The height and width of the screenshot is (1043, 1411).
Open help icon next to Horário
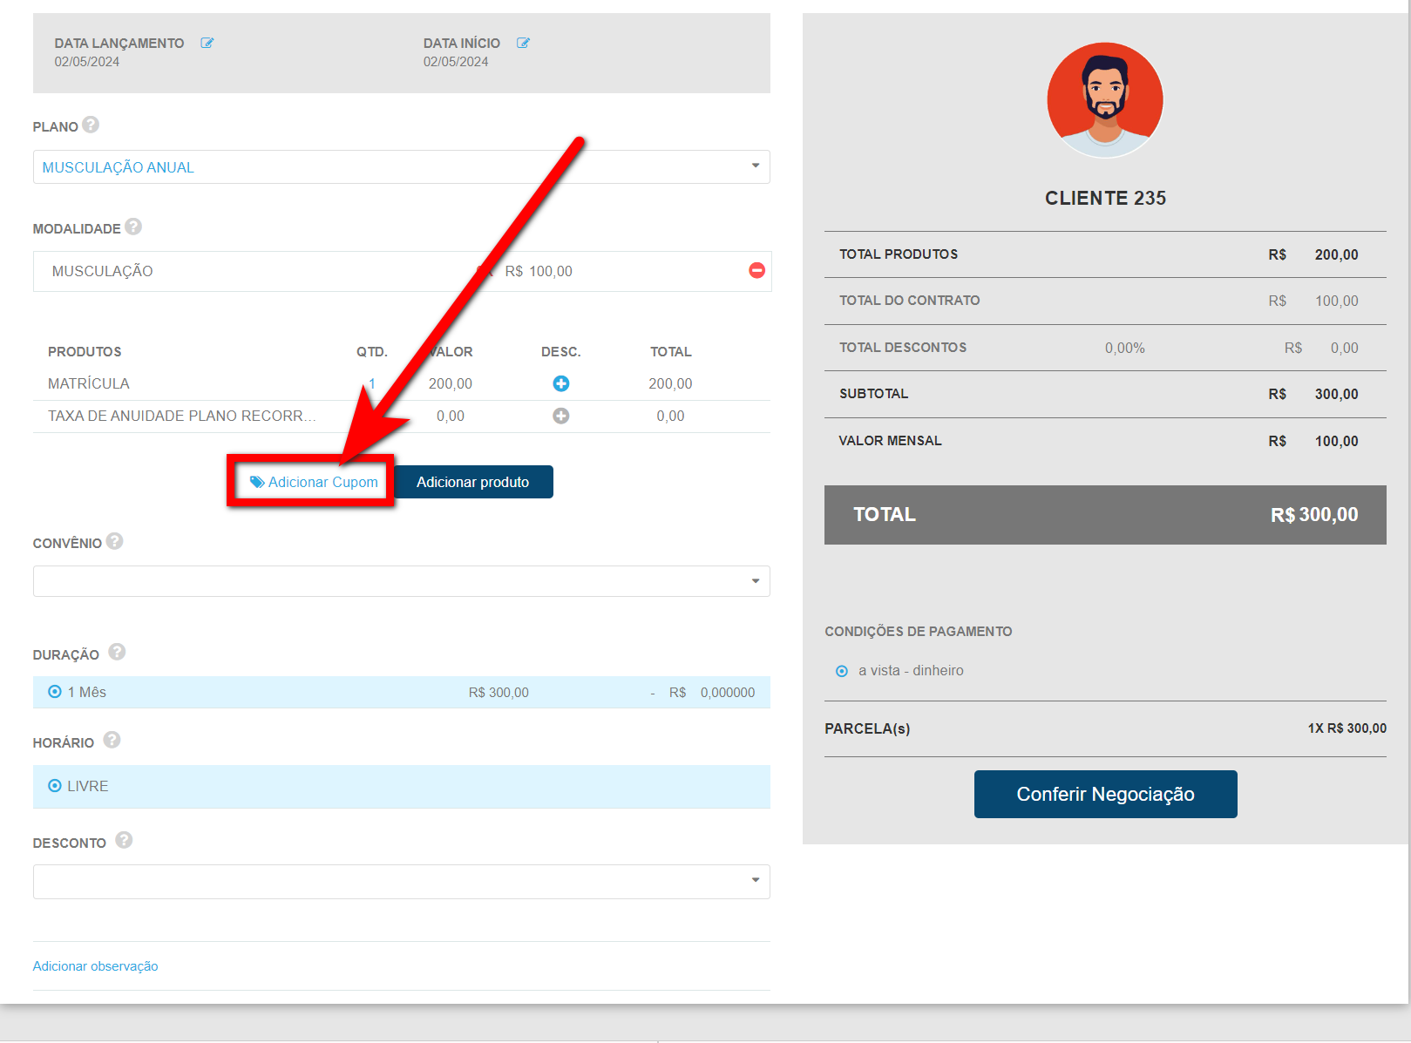(x=112, y=740)
